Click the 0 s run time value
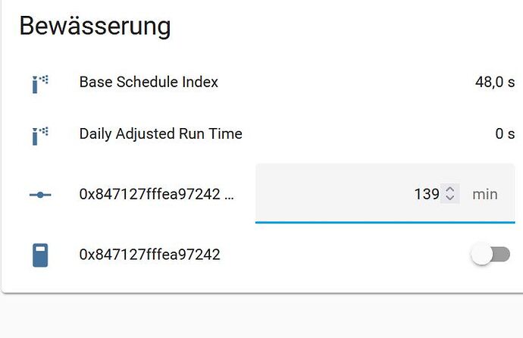Viewport: 523px width, 338px height. [x=505, y=134]
